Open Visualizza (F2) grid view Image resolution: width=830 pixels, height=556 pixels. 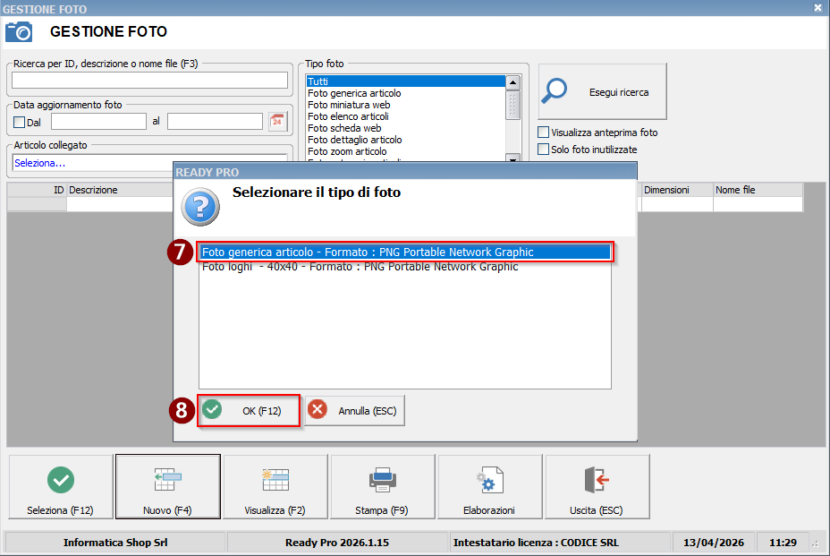click(275, 487)
